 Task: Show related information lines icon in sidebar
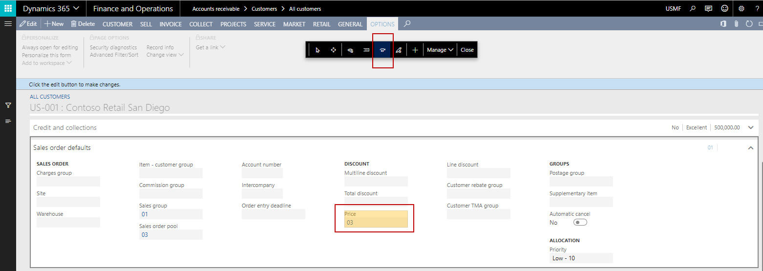(8, 121)
